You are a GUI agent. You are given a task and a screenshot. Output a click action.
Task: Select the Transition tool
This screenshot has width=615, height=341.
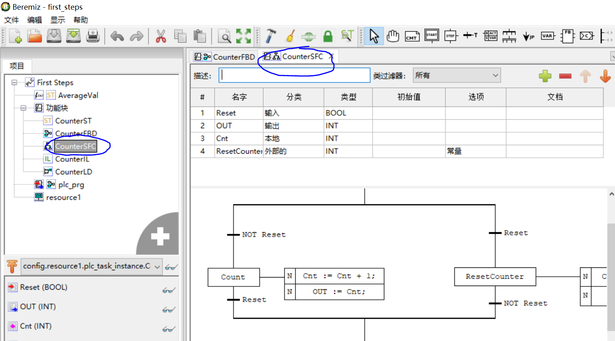[x=470, y=36]
